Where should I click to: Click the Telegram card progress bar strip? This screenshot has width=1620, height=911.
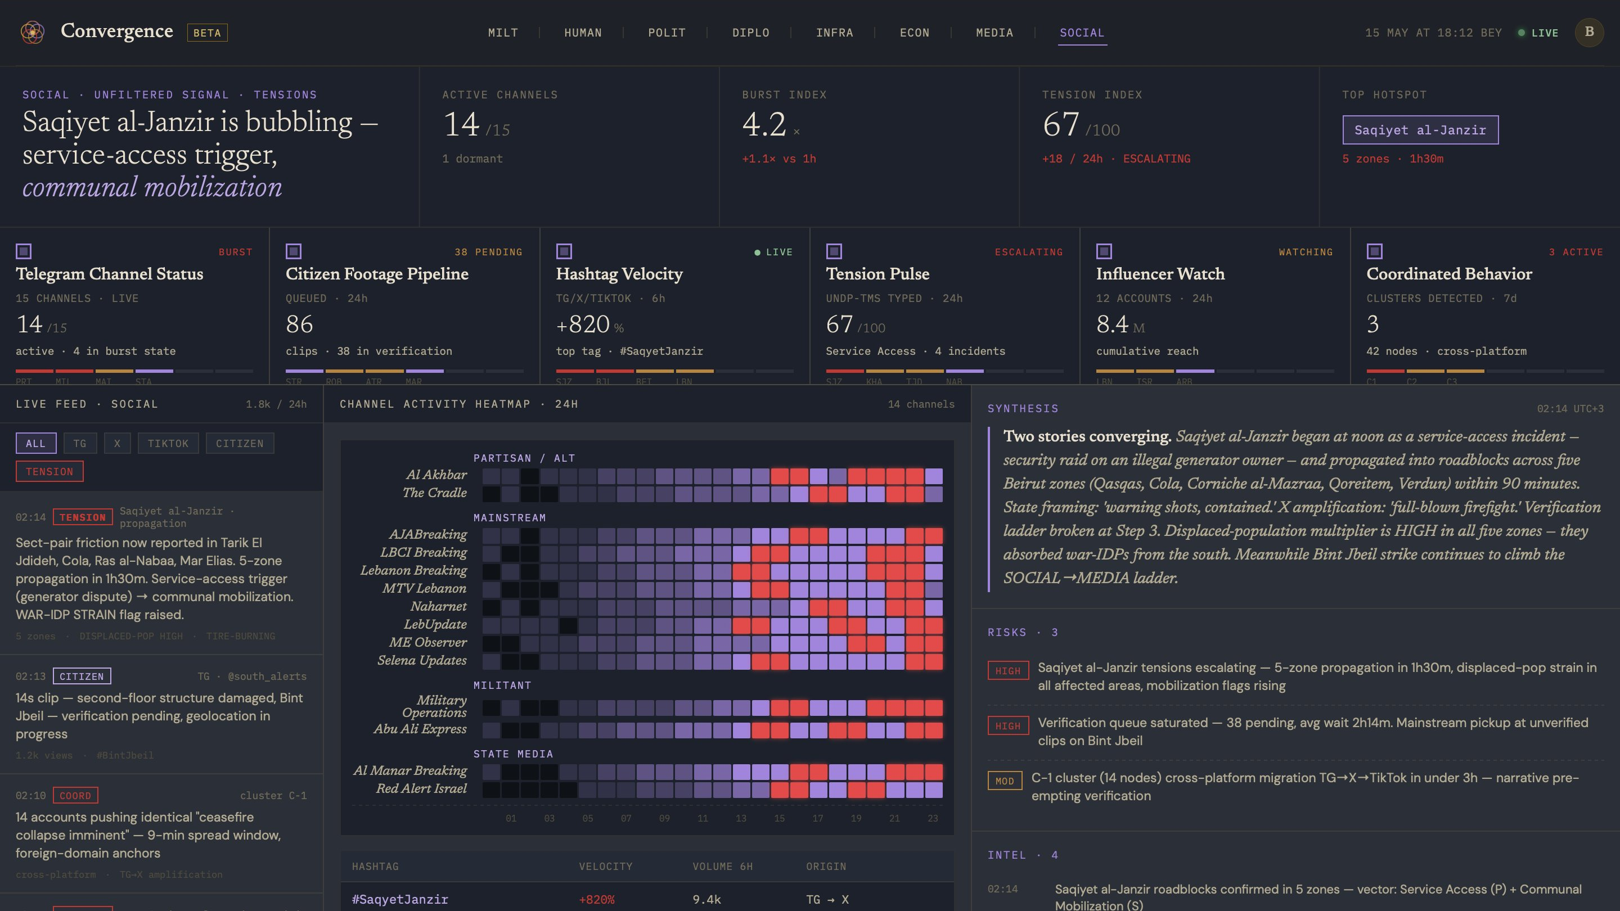(134, 371)
